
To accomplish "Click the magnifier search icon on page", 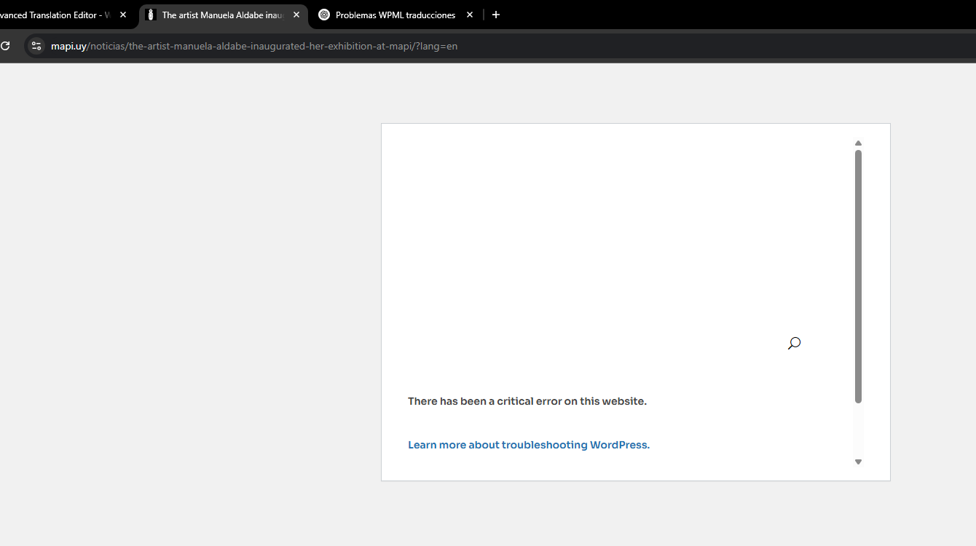I will click(x=794, y=343).
